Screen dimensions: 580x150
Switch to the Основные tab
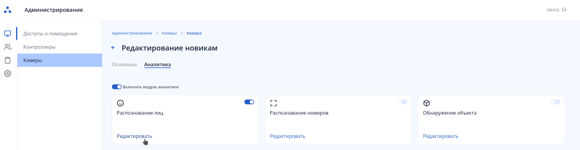[x=124, y=64]
